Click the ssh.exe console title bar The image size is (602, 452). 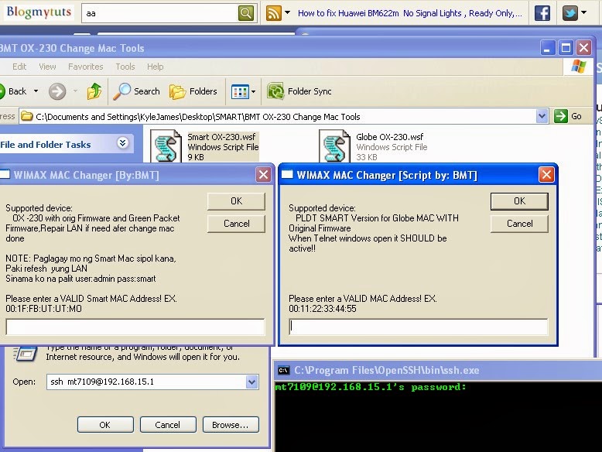(x=438, y=370)
